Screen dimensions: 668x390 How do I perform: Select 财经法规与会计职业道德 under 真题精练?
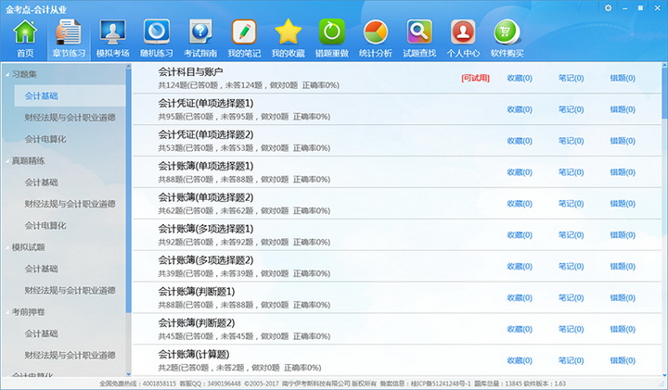tap(70, 204)
